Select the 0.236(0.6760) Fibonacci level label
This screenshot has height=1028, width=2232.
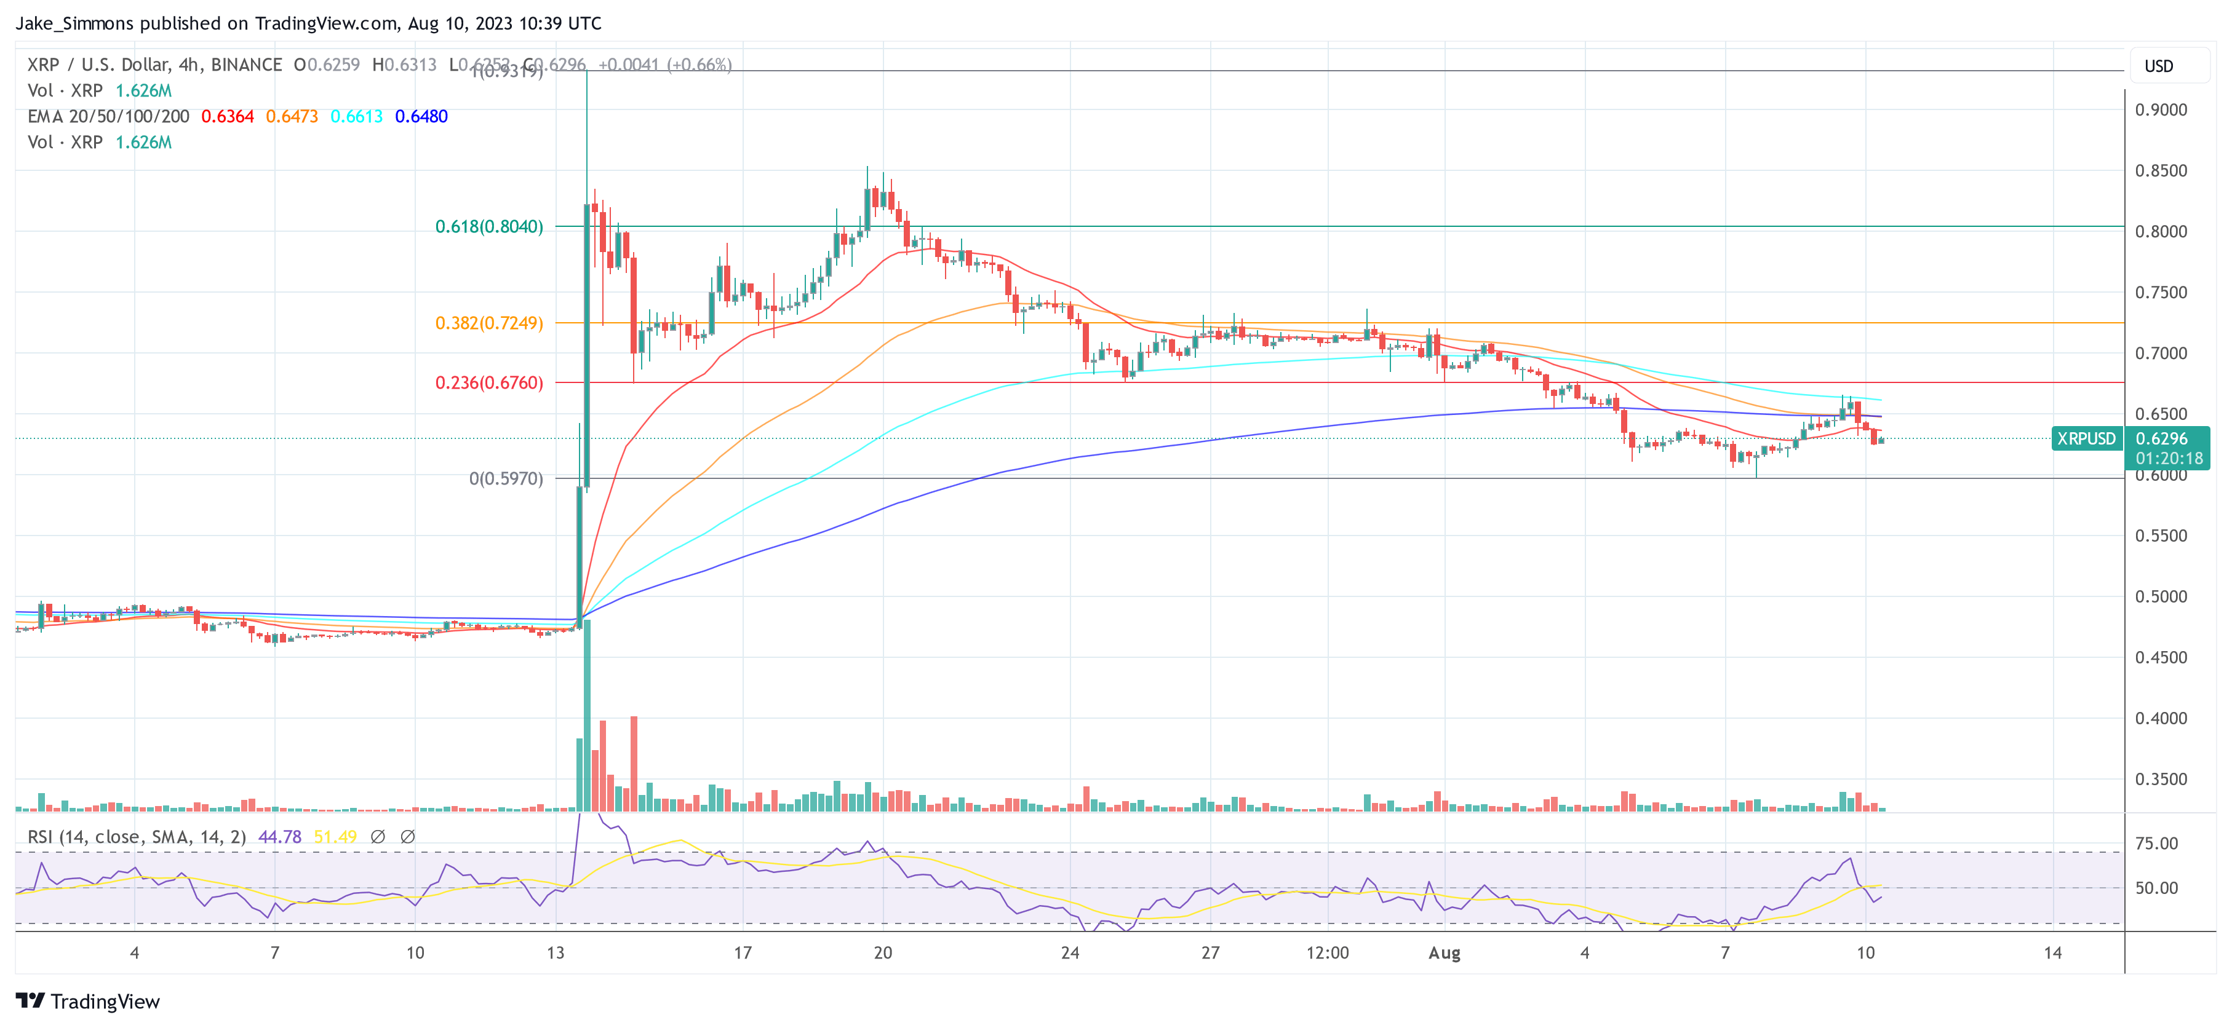[x=488, y=382]
